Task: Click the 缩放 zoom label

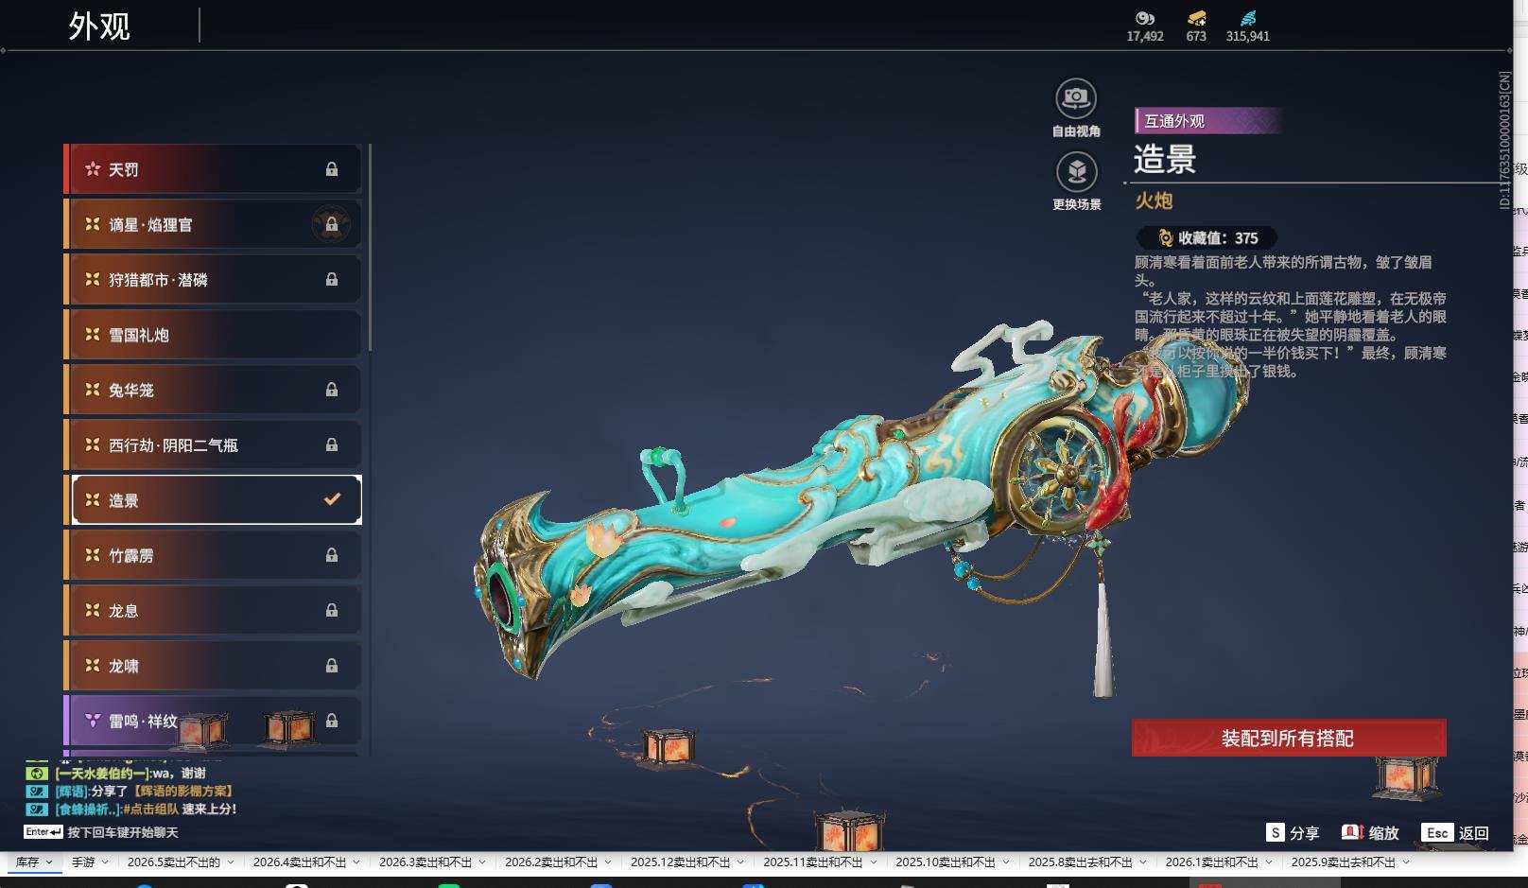Action: tap(1383, 833)
